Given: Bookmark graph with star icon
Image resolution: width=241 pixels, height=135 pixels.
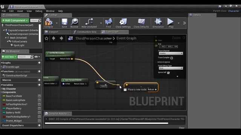Looking at the screenshot, I should click(x=47, y=38).
